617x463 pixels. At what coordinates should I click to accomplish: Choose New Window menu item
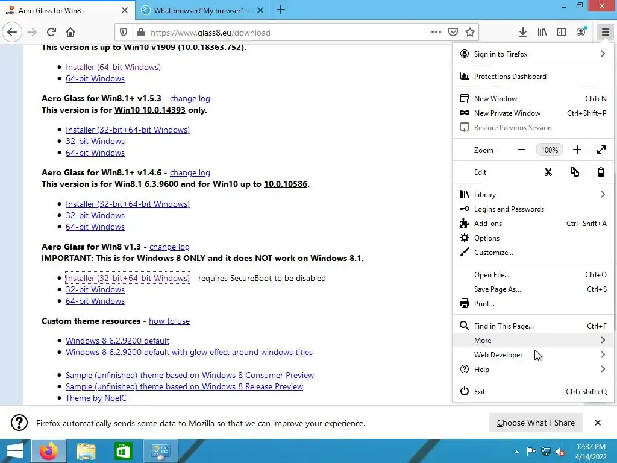(x=533, y=98)
